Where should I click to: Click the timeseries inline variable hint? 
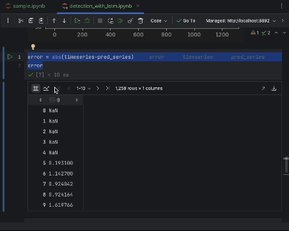(198, 57)
